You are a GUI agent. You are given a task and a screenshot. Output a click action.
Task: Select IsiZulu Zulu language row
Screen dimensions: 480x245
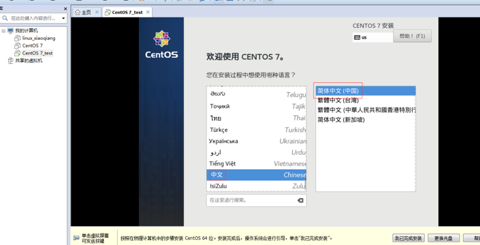(256, 186)
